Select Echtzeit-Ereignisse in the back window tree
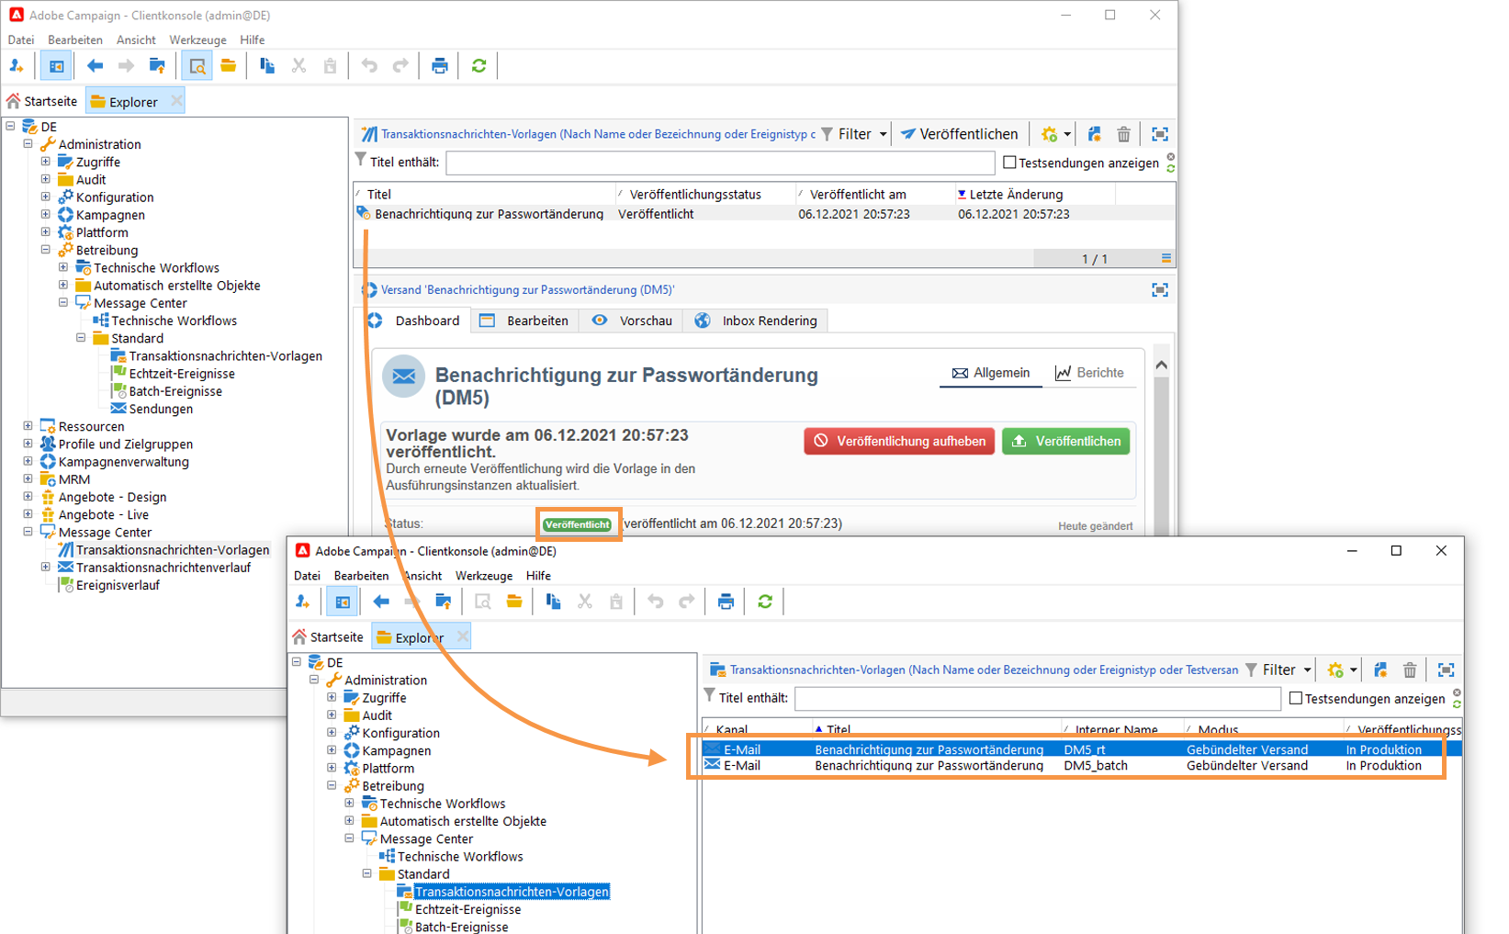Screen dimensions: 1509x934 pyautogui.click(x=182, y=374)
